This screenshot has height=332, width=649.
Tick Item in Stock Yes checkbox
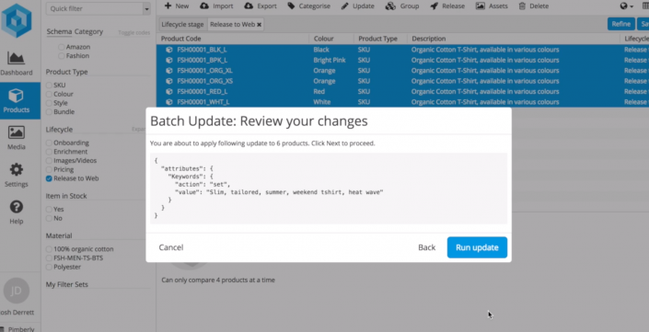click(x=49, y=209)
